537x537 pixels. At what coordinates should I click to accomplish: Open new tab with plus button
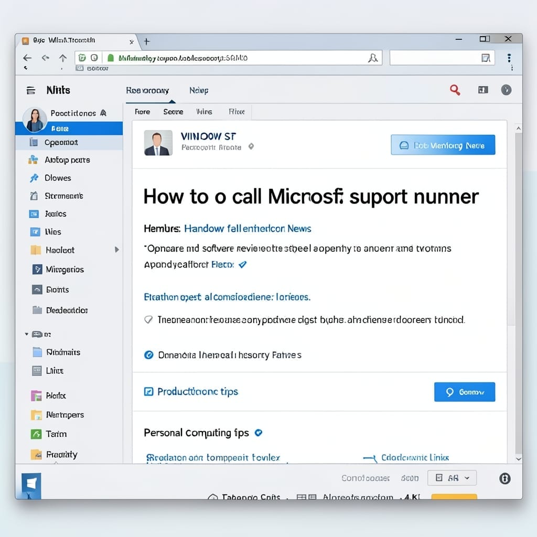pyautogui.click(x=147, y=41)
